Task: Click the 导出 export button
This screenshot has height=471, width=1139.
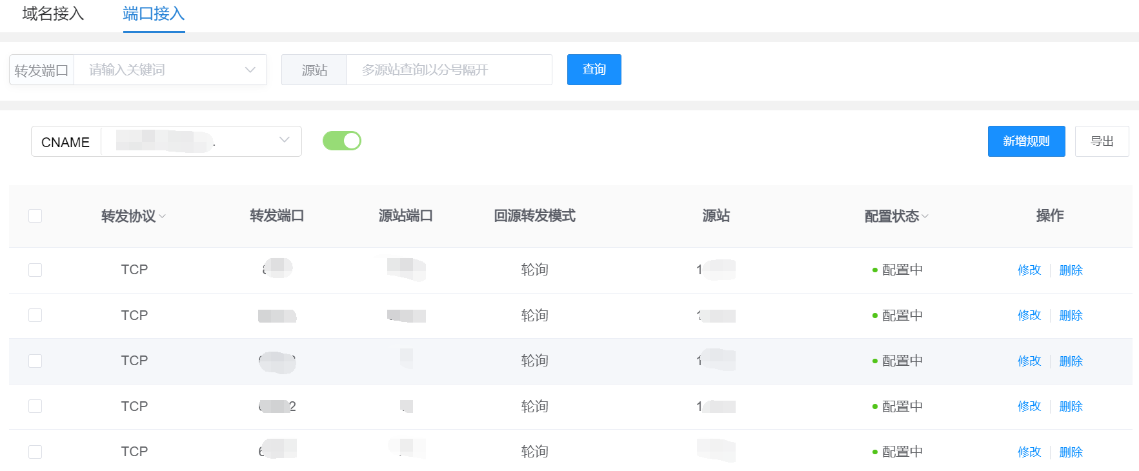Action: coord(1102,141)
